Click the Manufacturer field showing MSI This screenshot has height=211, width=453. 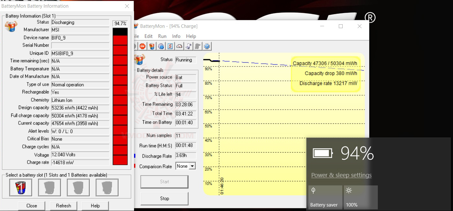(80, 30)
